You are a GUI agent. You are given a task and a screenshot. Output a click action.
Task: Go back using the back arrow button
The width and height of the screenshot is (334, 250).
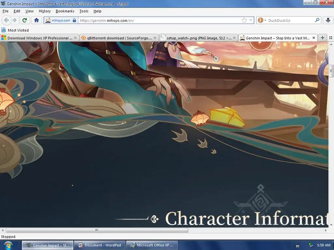(x=7, y=20)
